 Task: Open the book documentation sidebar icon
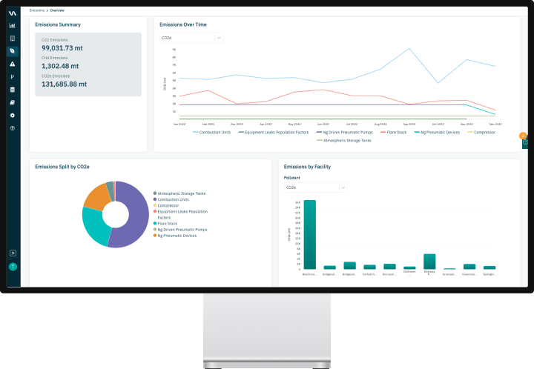click(13, 102)
